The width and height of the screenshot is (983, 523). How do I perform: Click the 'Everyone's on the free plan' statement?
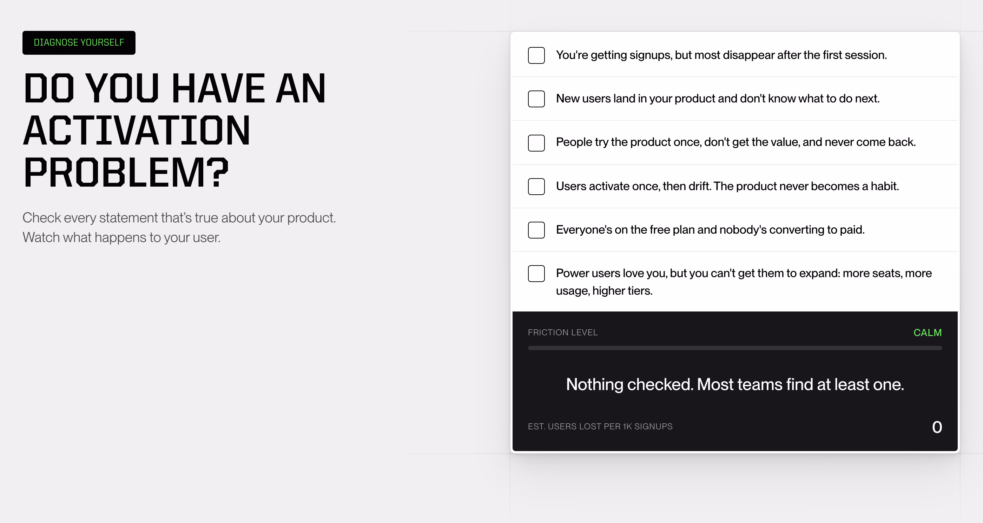(x=710, y=229)
